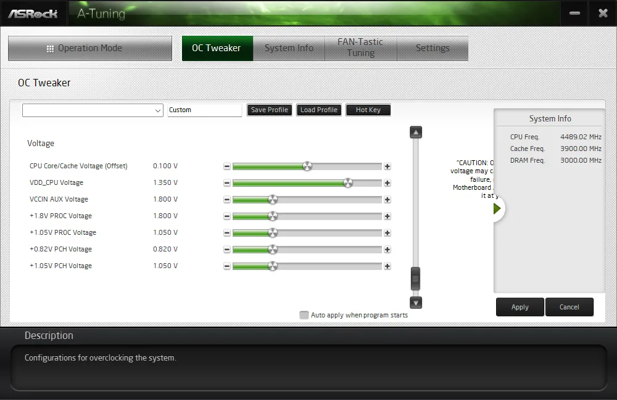The width and height of the screenshot is (617, 400).
Task: Click the +1.05V PROC Voltage slider handle
Action: coord(273,232)
